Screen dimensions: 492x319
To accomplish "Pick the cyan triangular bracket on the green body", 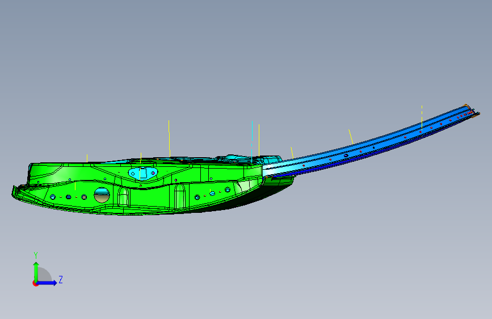I will point(143,173).
